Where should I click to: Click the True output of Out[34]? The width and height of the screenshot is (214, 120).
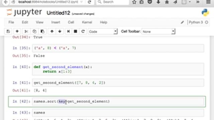(38, 37)
